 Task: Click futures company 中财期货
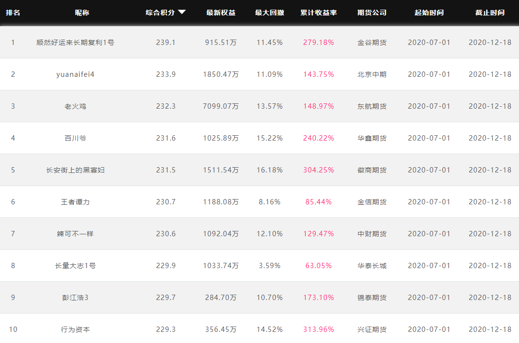pyautogui.click(x=372, y=234)
